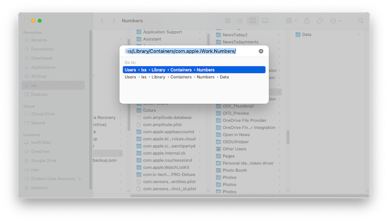Switch to gallery view

click(265, 21)
